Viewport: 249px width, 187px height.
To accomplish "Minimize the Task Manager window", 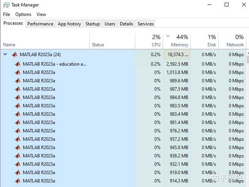I will [x=209, y=5].
